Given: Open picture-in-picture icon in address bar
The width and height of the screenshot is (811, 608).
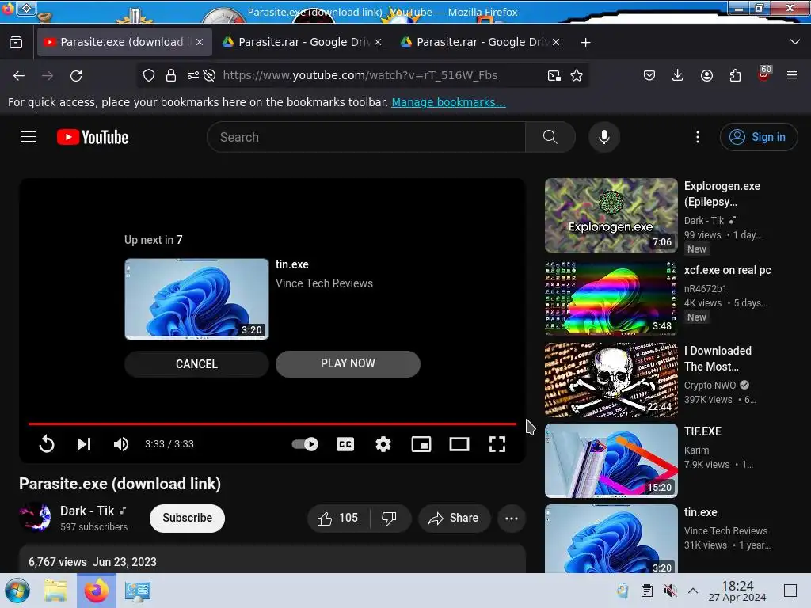Looking at the screenshot, I should click(554, 75).
